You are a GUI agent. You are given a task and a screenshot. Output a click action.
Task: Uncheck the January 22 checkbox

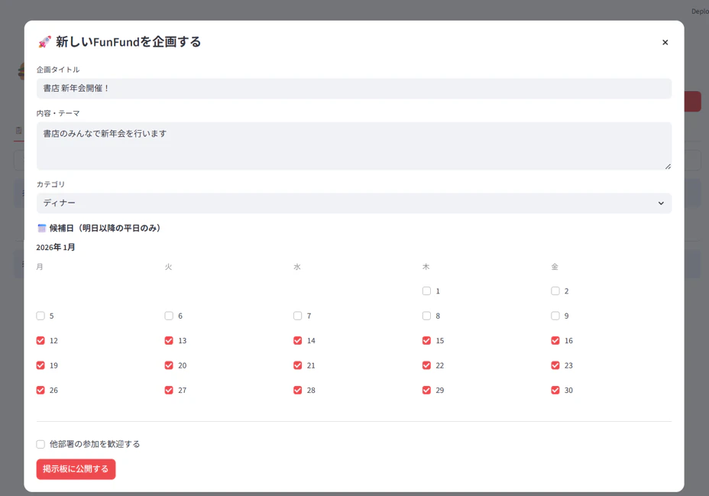point(426,365)
